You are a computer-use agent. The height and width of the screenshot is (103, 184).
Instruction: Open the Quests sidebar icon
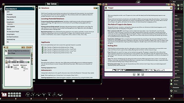pyautogui.click(x=172, y=80)
